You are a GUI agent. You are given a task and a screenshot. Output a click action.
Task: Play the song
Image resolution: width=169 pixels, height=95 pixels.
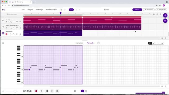(x=52, y=91)
